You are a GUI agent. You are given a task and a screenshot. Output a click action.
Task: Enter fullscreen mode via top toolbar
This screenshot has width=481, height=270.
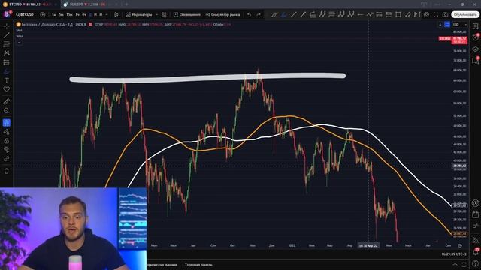tap(436, 14)
